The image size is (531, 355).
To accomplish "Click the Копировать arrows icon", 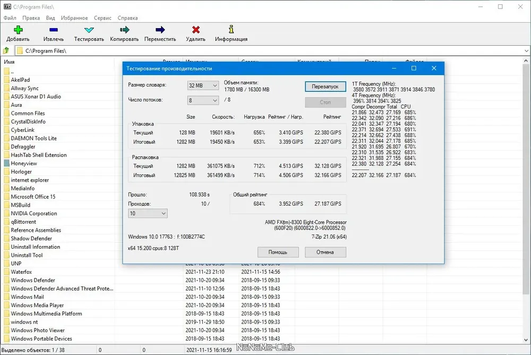I will coord(124,30).
